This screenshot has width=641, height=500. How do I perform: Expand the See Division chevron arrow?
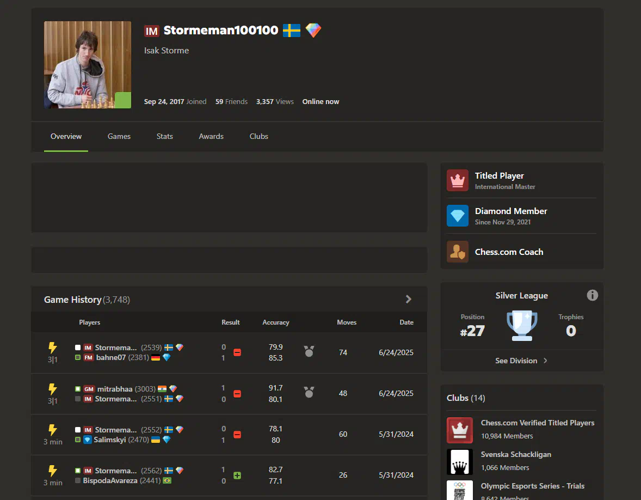pyautogui.click(x=545, y=361)
